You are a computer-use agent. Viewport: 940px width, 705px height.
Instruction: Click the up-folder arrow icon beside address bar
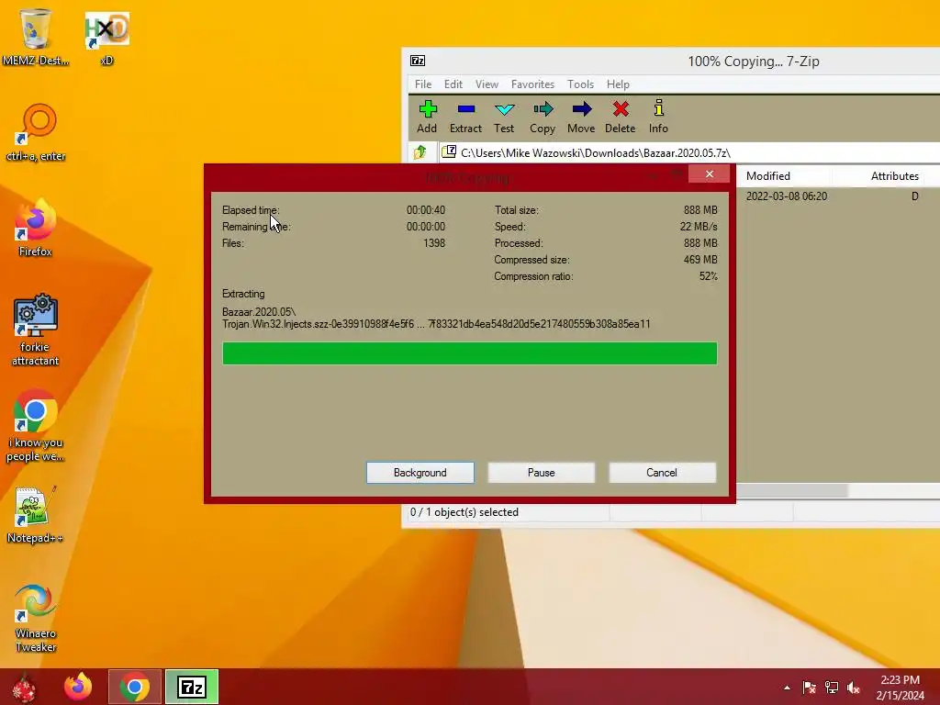pos(420,152)
